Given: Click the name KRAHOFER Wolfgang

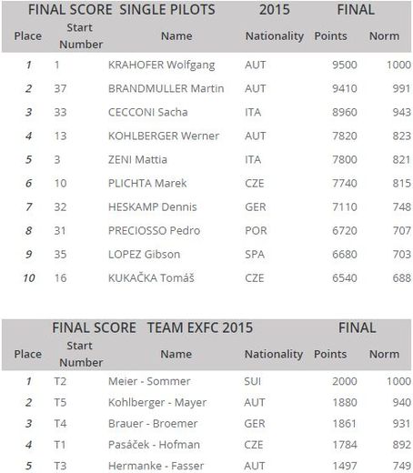Looking at the screenshot, I should [162, 65].
